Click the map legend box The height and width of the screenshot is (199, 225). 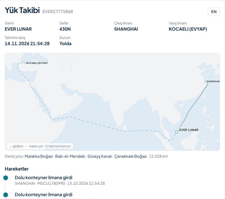pyautogui.click(x=40, y=146)
